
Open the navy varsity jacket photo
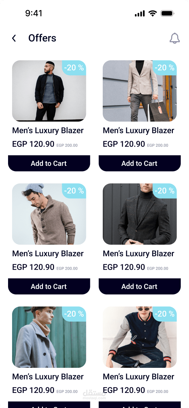(x=140, y=337)
